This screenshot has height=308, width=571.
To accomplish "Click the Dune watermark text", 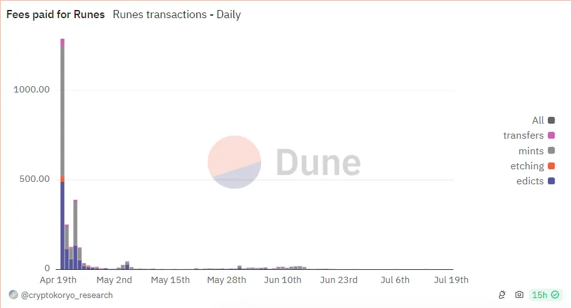I will tap(318, 162).
